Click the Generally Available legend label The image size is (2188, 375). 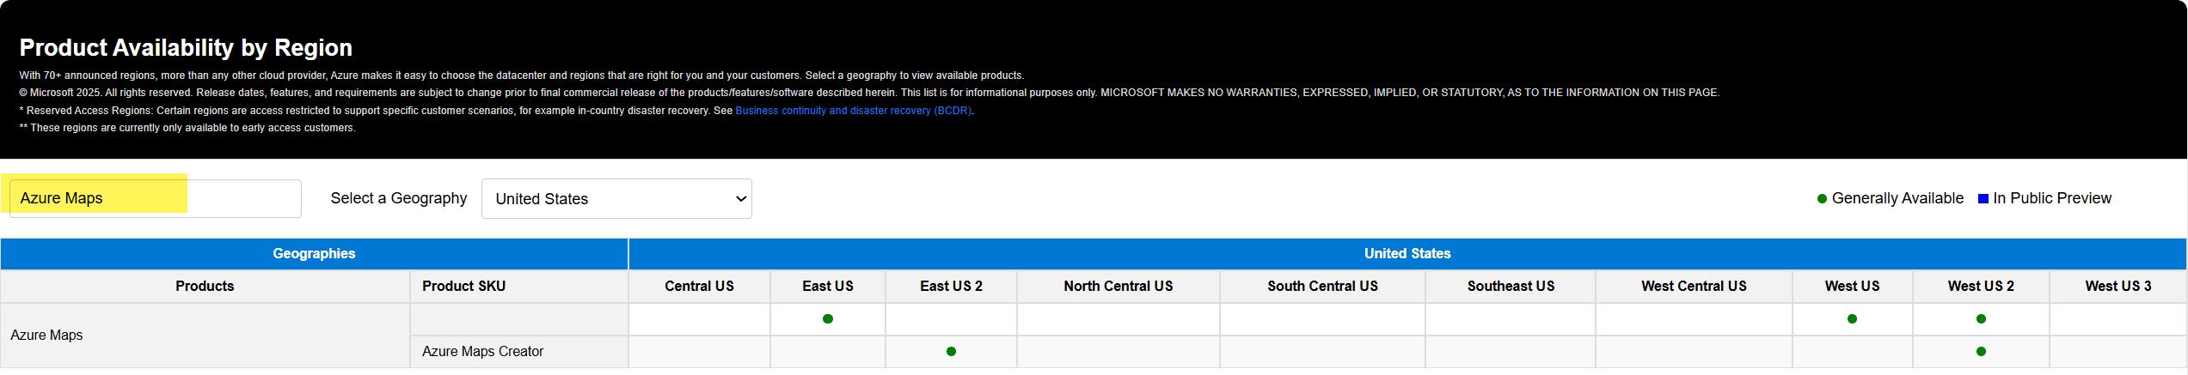tap(1897, 199)
